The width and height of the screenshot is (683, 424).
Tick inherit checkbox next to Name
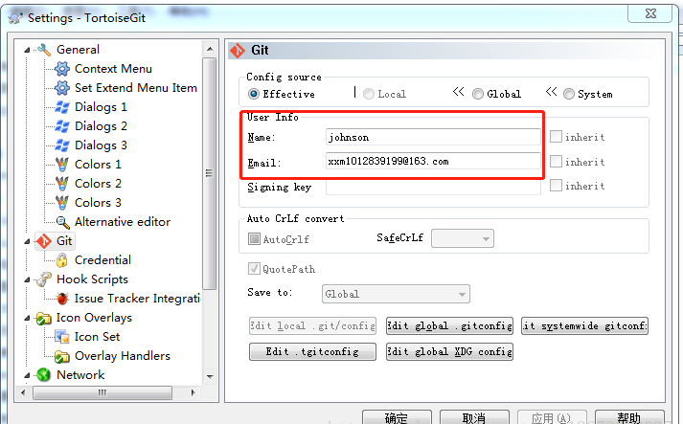tap(556, 137)
